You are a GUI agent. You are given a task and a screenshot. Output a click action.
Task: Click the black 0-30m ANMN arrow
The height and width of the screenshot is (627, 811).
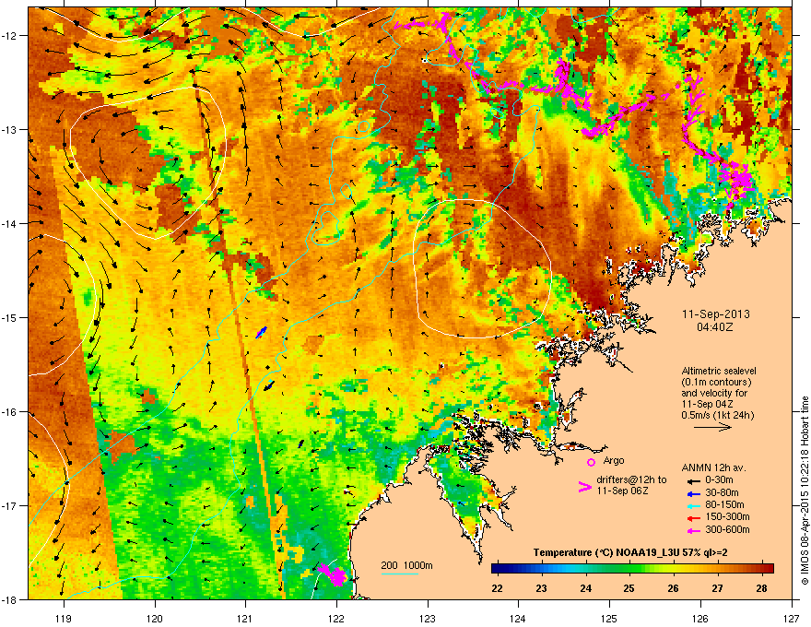coord(693,480)
